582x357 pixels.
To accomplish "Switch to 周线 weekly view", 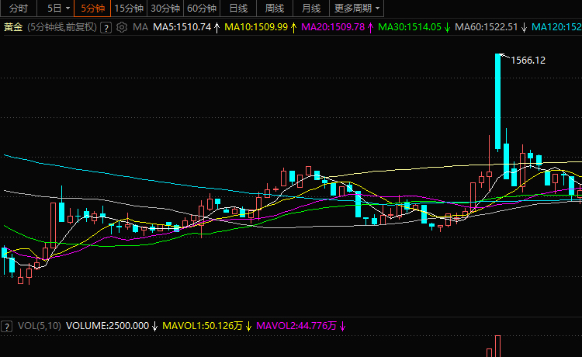I will pyautogui.click(x=275, y=9).
